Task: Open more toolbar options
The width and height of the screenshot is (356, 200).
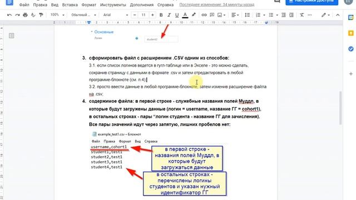Action: [x=310, y=15]
